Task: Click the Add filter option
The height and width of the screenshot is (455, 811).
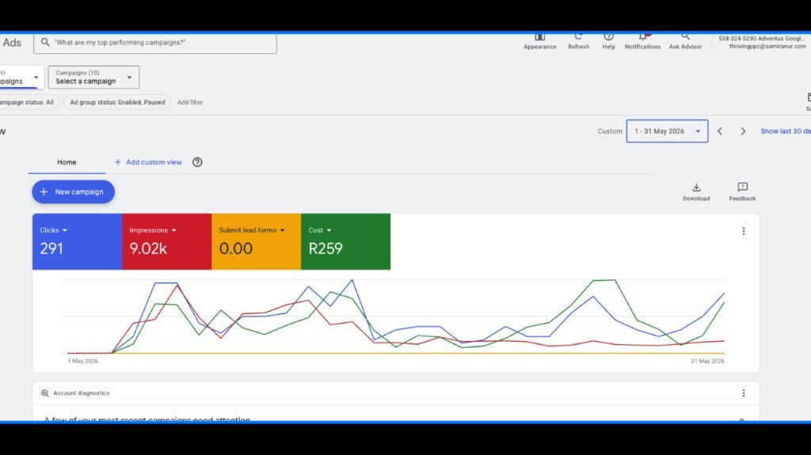Action: (190, 102)
